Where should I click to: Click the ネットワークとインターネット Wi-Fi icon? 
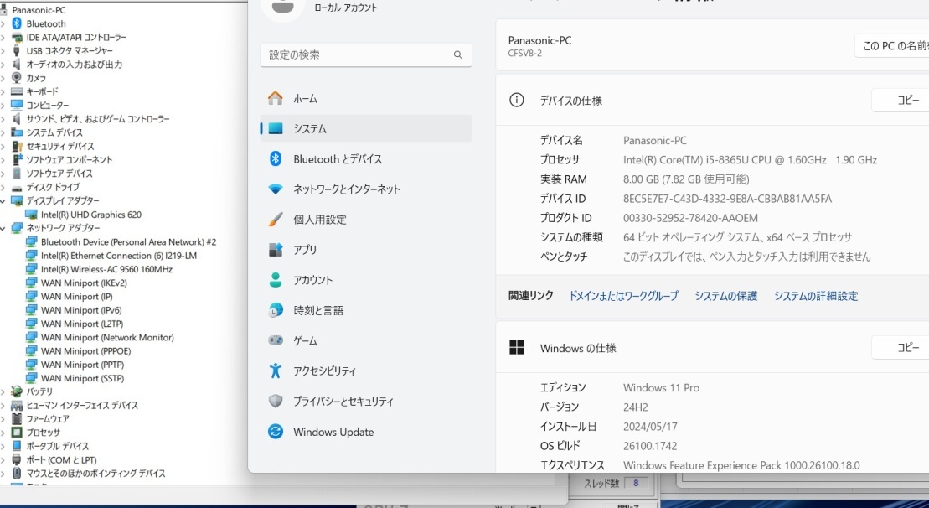[276, 189]
